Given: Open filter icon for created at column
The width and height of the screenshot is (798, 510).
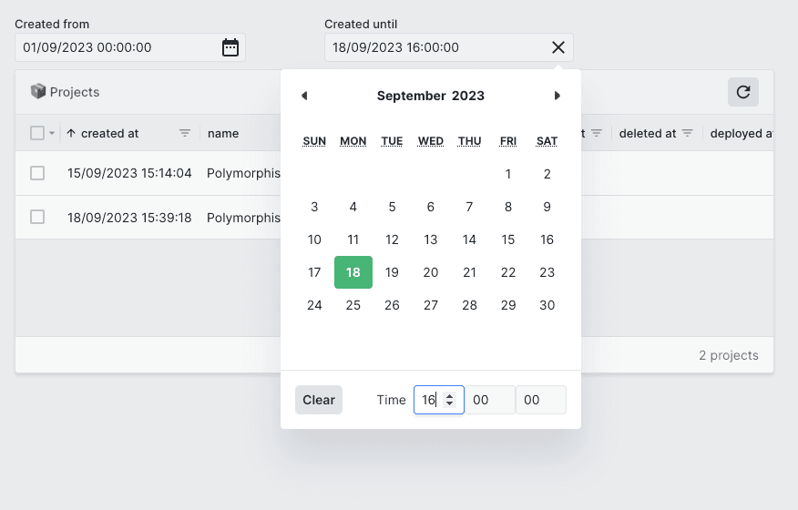Looking at the screenshot, I should click(185, 133).
